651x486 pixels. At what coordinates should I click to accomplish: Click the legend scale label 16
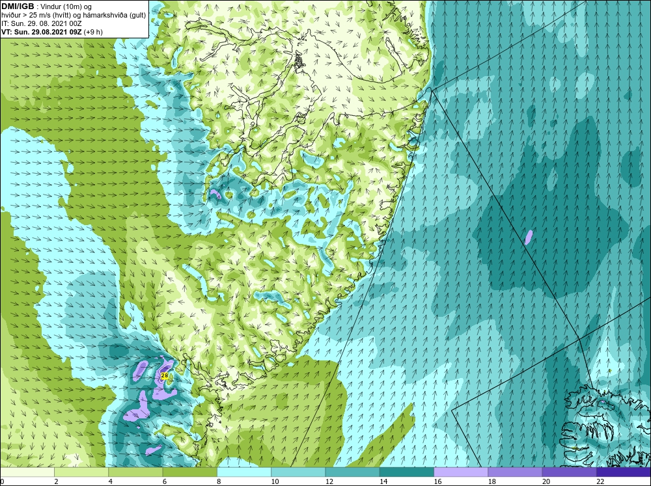437,481
